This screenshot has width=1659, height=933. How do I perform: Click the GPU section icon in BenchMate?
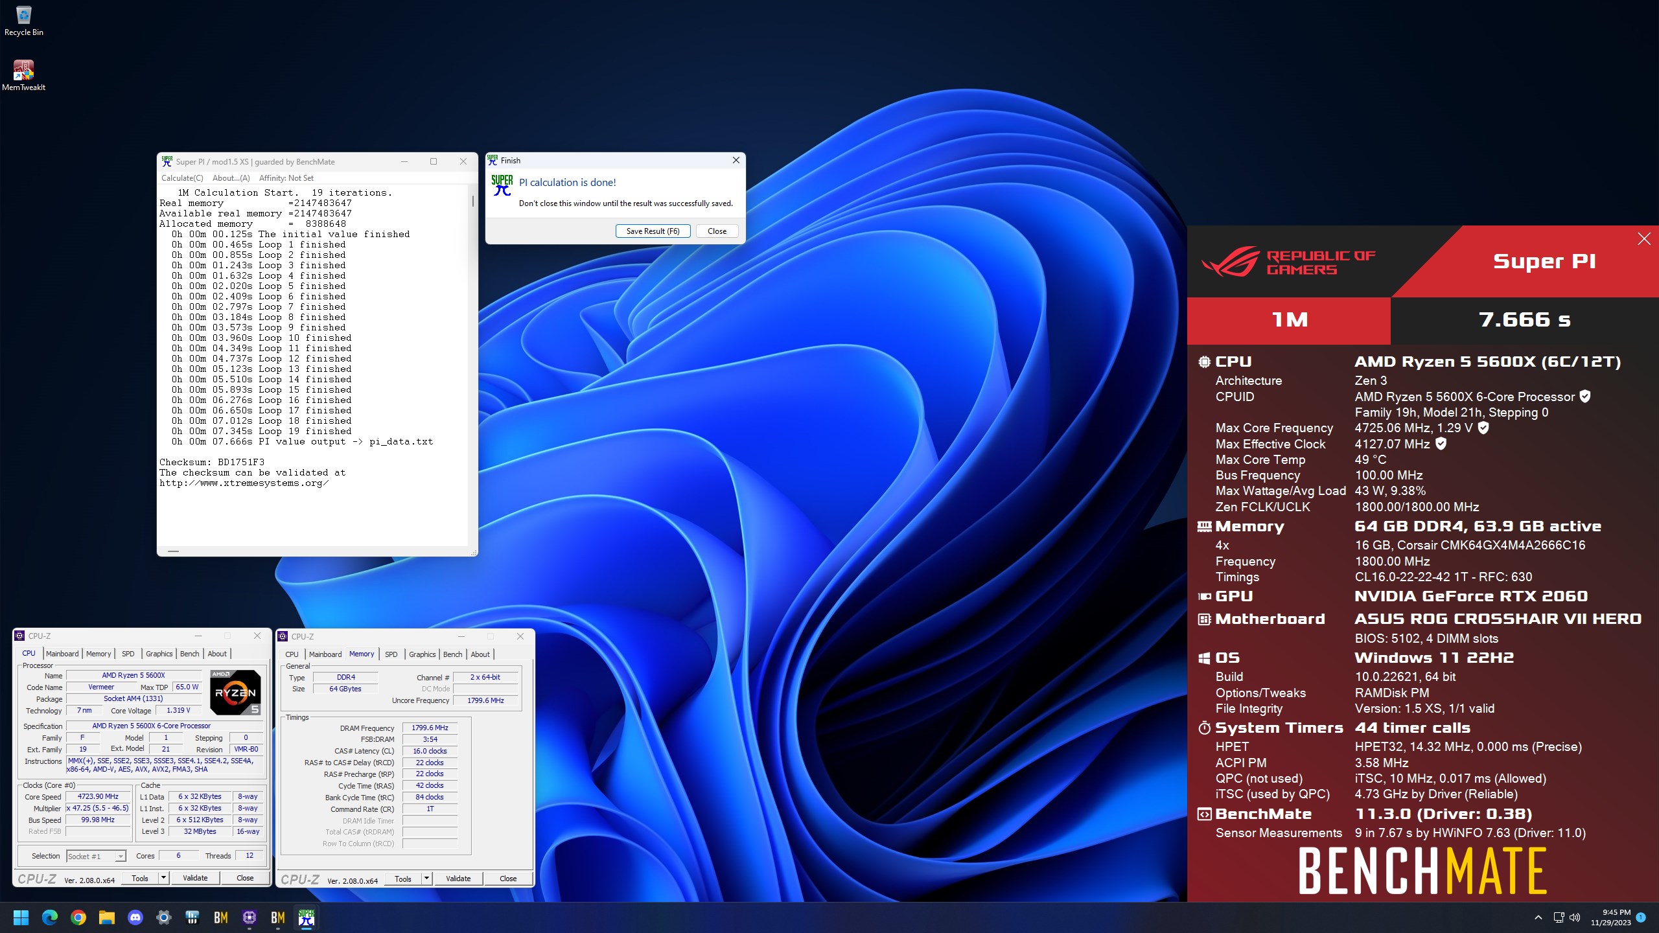click(1204, 597)
